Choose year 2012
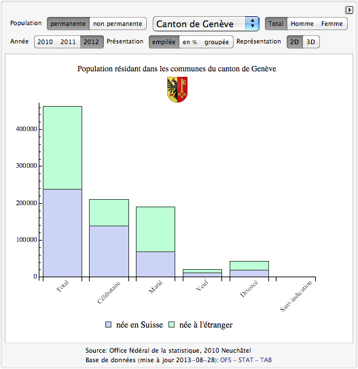The height and width of the screenshot is (369, 358). tap(92, 42)
